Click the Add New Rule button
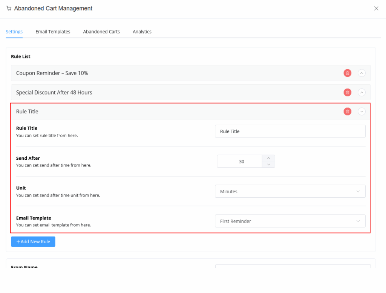This screenshot has width=386, height=293. click(33, 242)
